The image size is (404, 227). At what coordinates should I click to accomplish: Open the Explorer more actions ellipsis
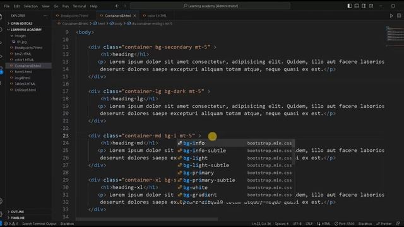45,16
